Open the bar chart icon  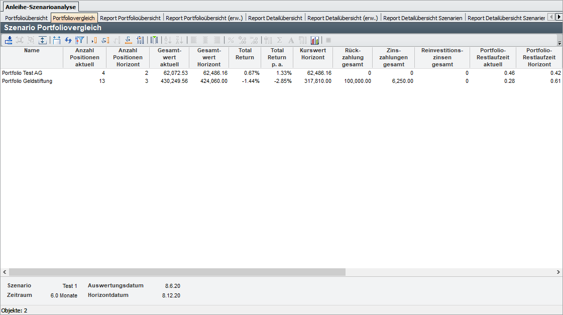(315, 40)
